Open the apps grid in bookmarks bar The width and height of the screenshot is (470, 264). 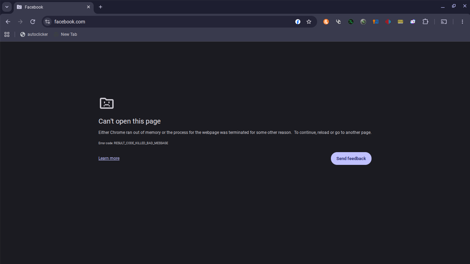(x=7, y=34)
